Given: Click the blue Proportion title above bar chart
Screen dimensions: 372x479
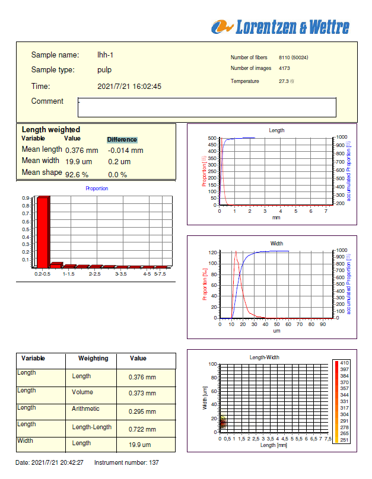Looking at the screenshot, I should click(x=97, y=189).
